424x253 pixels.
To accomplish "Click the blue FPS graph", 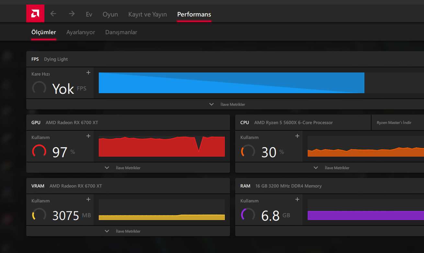I will click(232, 83).
